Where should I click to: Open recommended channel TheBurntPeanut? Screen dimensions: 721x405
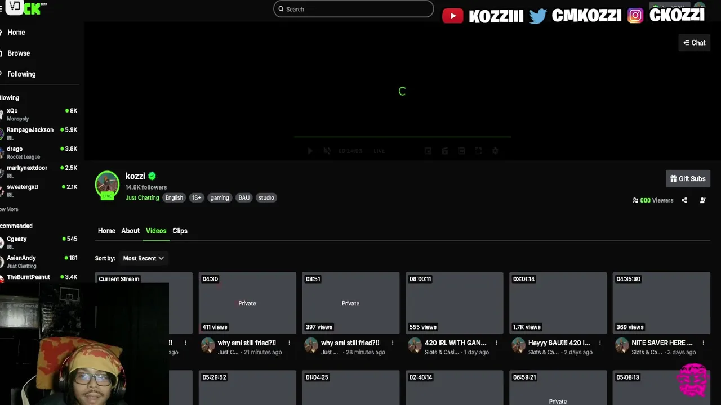[39, 277]
